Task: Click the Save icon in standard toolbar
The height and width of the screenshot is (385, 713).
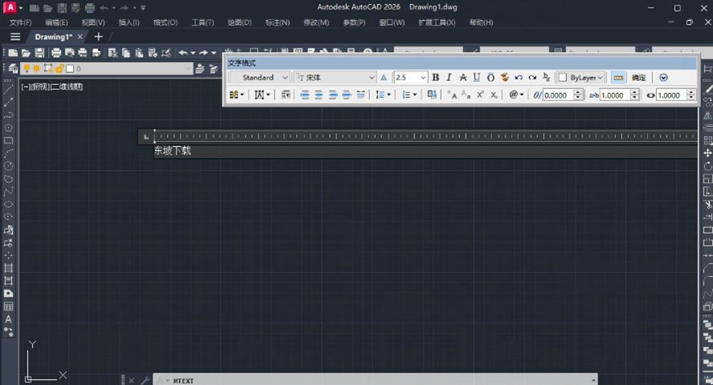Action: pos(39,53)
